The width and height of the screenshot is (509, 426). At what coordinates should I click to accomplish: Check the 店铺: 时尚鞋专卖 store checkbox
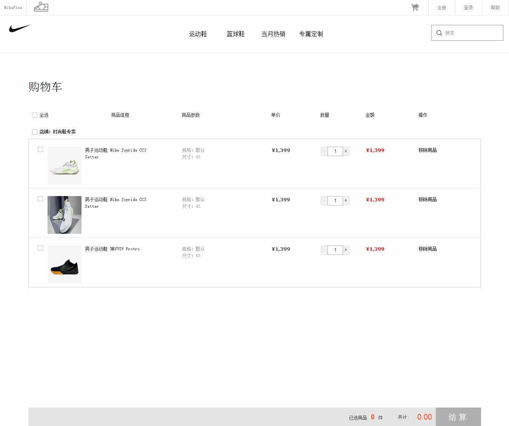pyautogui.click(x=35, y=132)
